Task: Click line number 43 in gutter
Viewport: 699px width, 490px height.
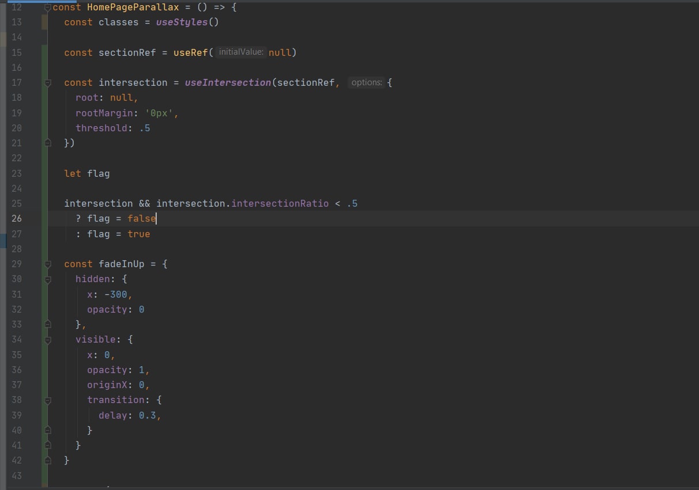Action: point(16,475)
